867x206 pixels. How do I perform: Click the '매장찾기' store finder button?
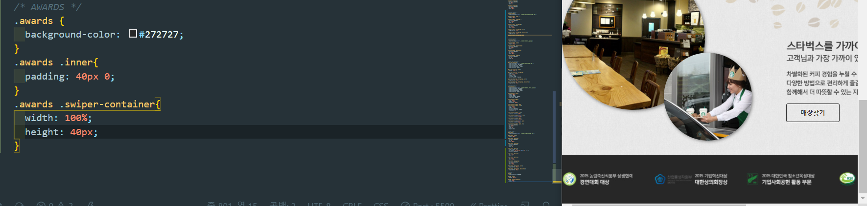tap(813, 113)
